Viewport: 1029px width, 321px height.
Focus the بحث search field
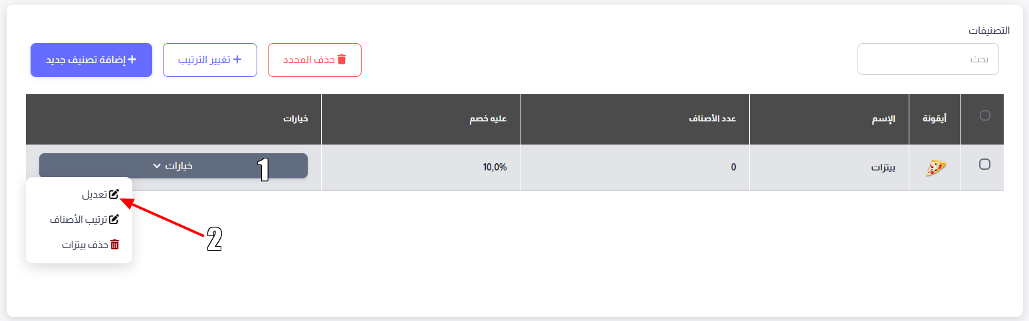click(928, 60)
